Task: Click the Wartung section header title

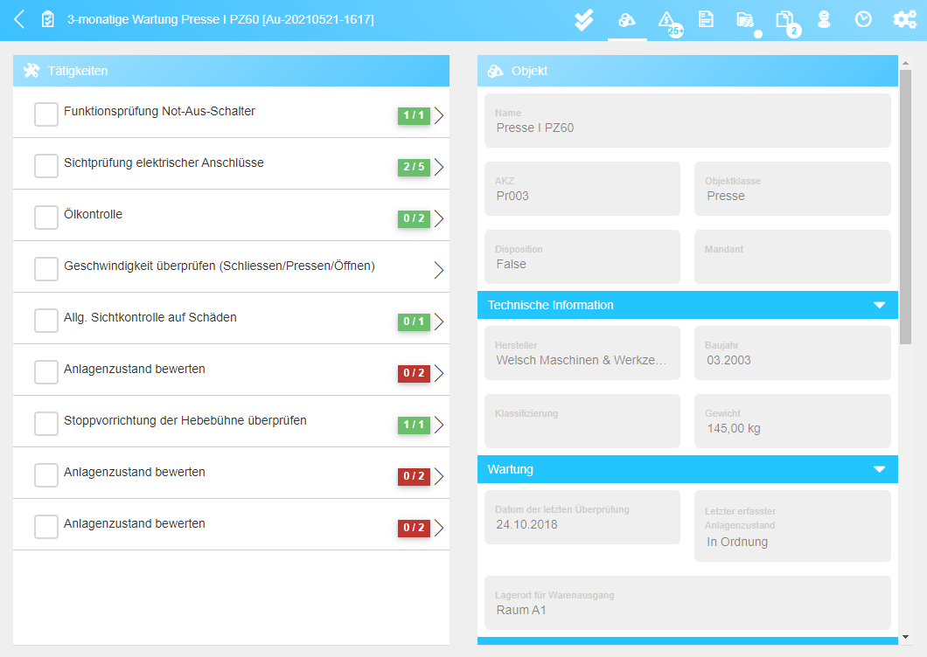Action: tap(510, 469)
